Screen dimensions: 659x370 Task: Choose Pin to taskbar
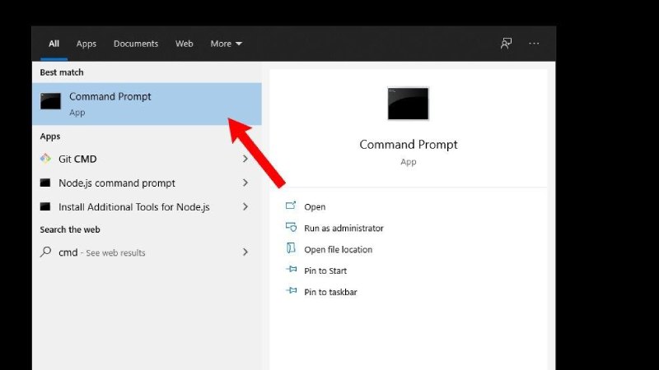pyautogui.click(x=330, y=292)
